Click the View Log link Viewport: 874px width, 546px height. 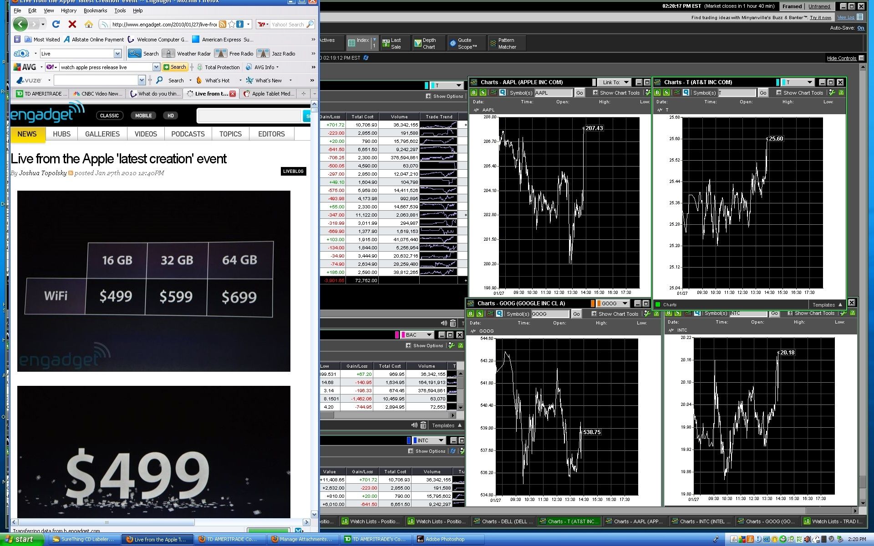pyautogui.click(x=846, y=17)
